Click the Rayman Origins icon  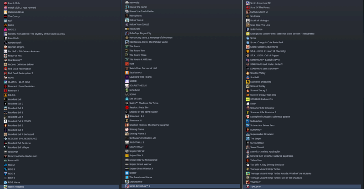click(5, 47)
